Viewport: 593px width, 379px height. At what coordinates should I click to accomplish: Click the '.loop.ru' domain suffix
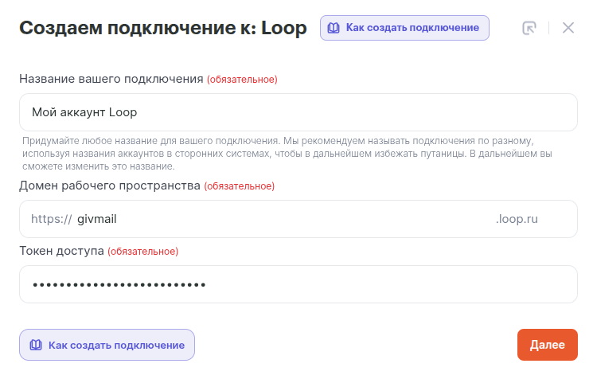(x=517, y=219)
